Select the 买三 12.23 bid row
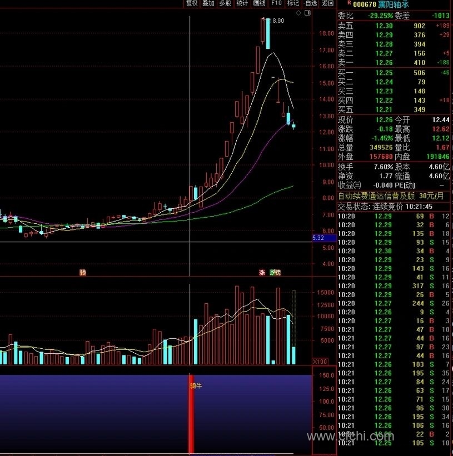Viewport: 453px width, 456px height. click(x=394, y=91)
